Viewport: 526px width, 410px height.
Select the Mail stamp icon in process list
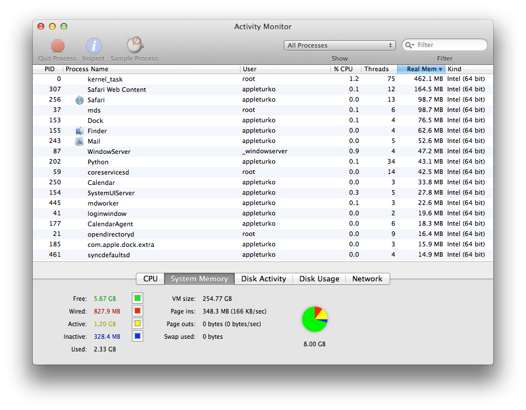(79, 141)
